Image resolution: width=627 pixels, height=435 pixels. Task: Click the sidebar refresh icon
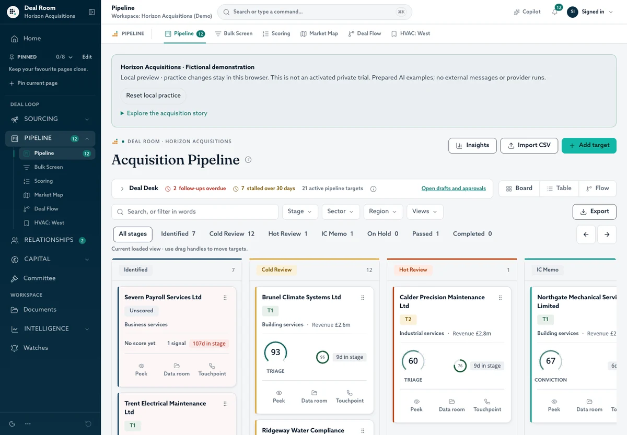pos(88,424)
